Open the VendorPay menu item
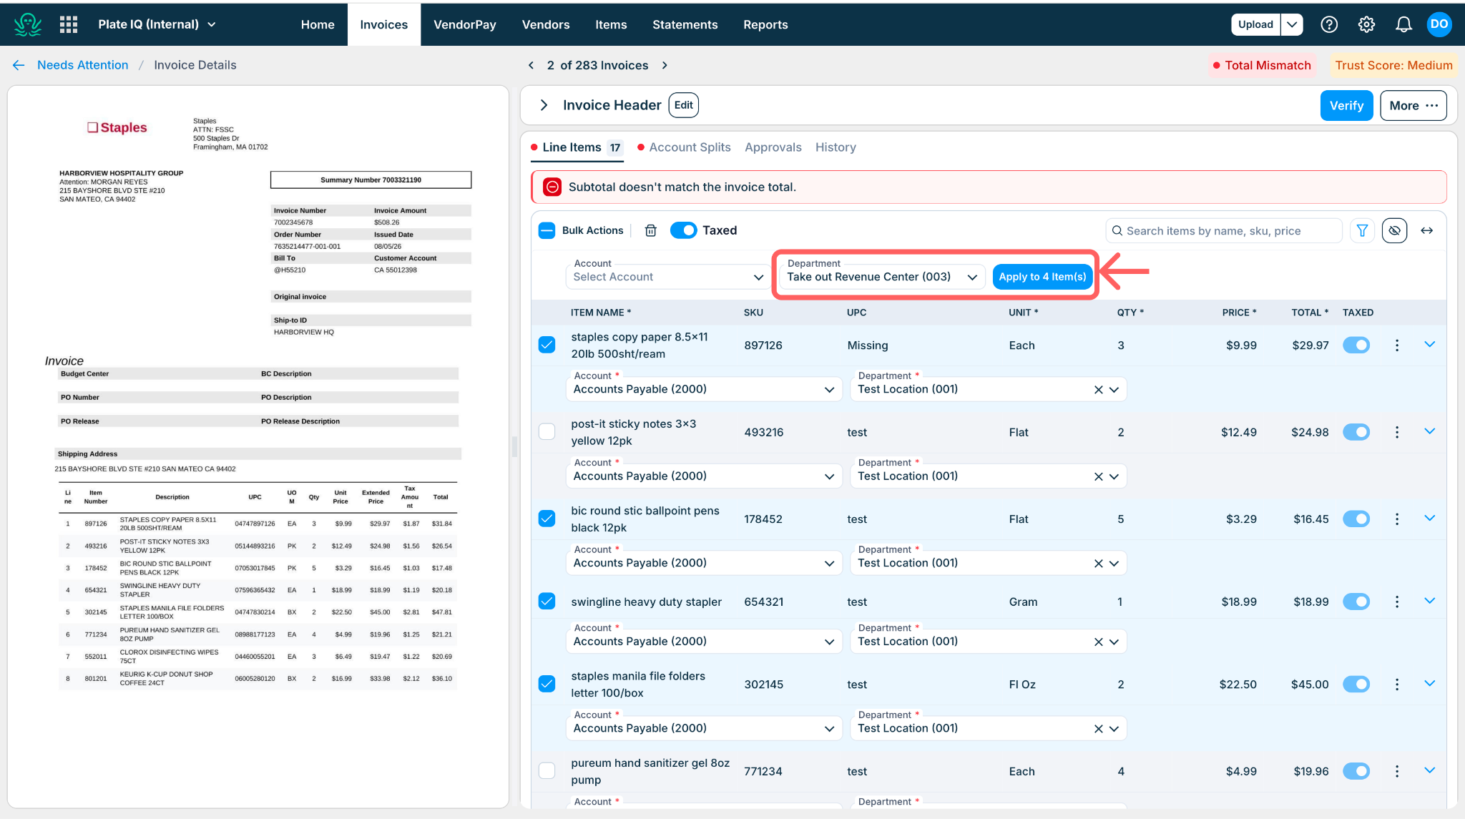This screenshot has height=819, width=1465. pyautogui.click(x=464, y=24)
